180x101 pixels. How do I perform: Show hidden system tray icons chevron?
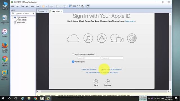click(149, 98)
